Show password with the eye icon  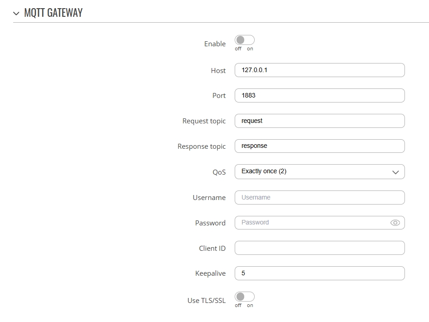(x=395, y=223)
